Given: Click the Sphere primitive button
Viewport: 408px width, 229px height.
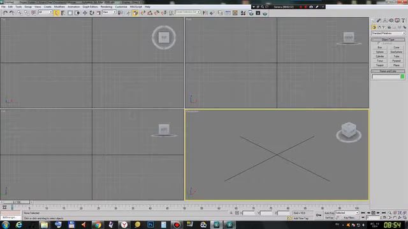Looking at the screenshot, I should 380,52.
